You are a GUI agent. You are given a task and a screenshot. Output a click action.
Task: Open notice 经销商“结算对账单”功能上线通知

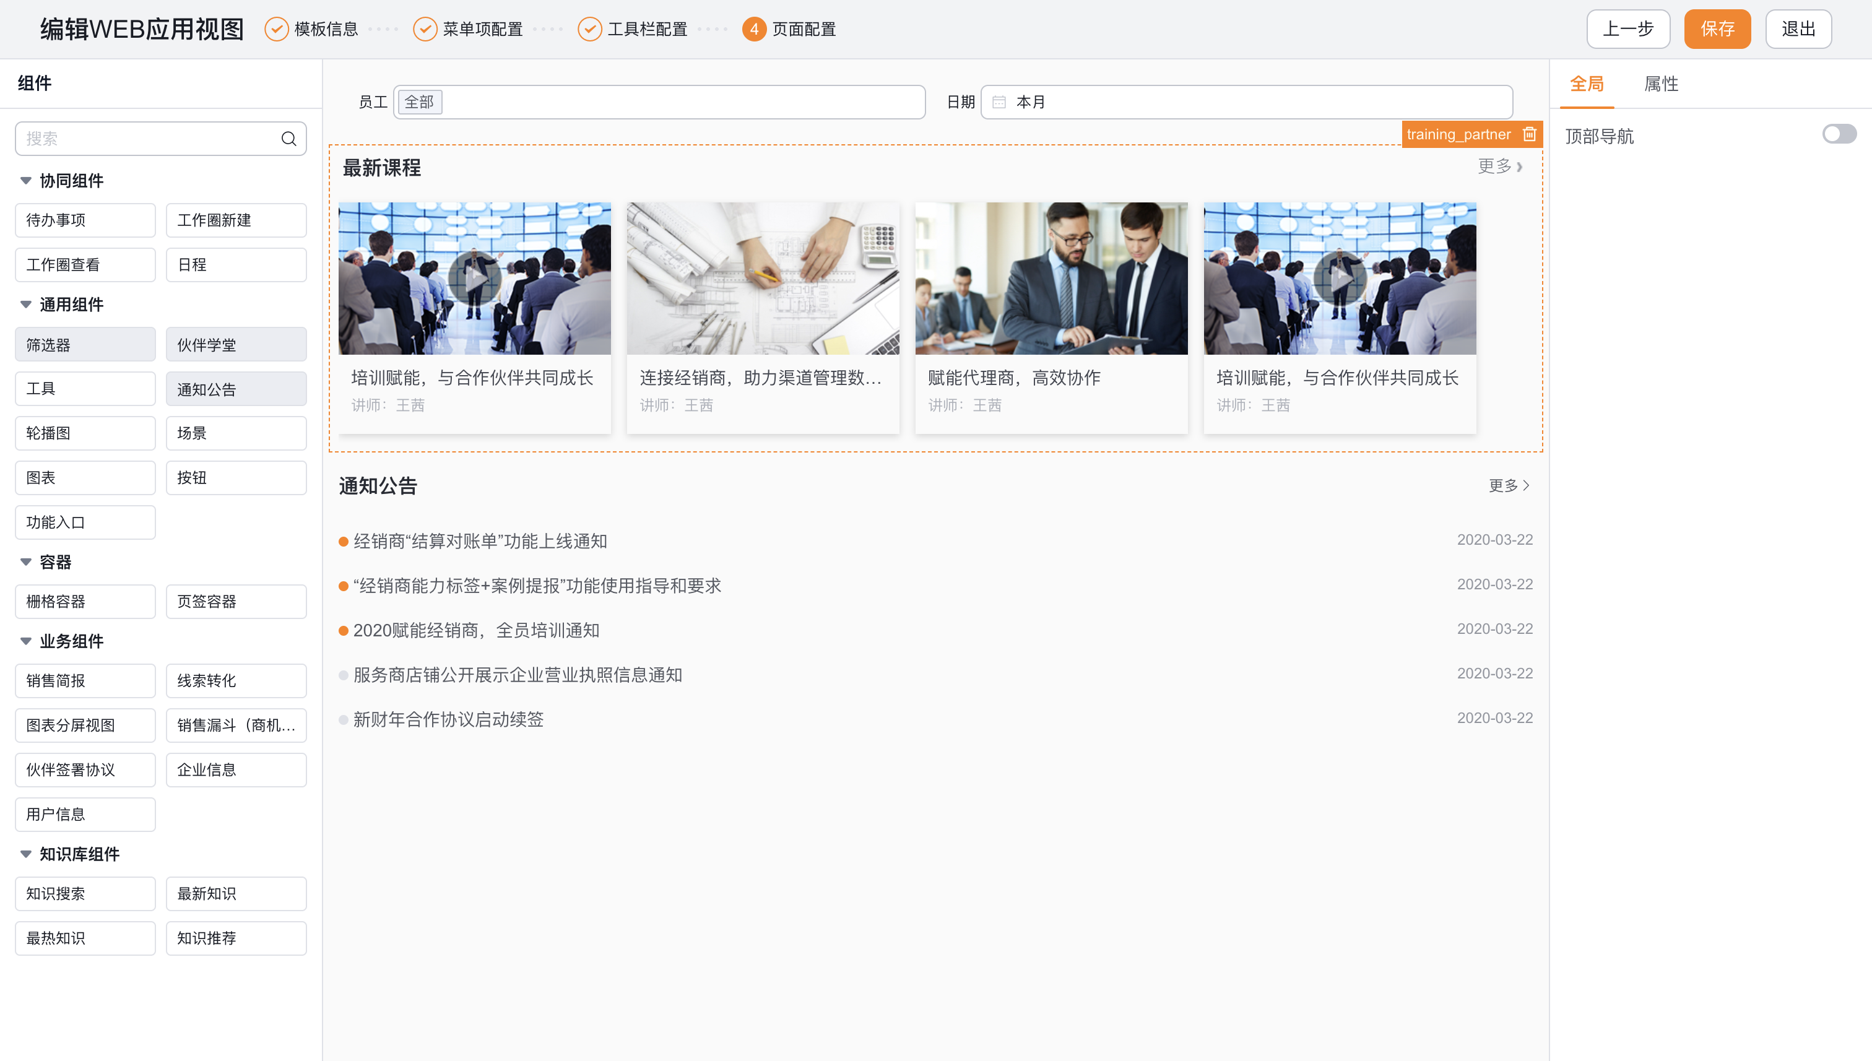tap(480, 542)
